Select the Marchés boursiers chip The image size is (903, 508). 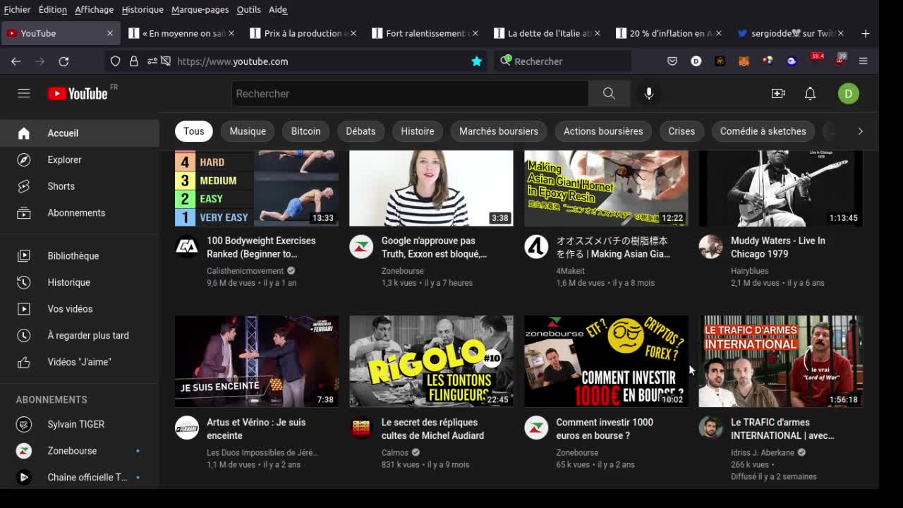point(499,131)
